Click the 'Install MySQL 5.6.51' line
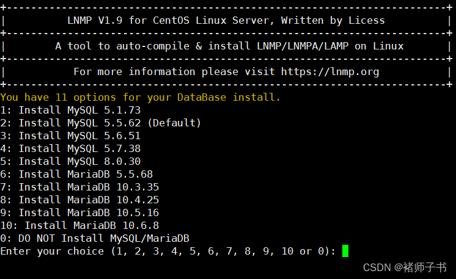The width and height of the screenshot is (456, 279). pyautogui.click(x=70, y=136)
